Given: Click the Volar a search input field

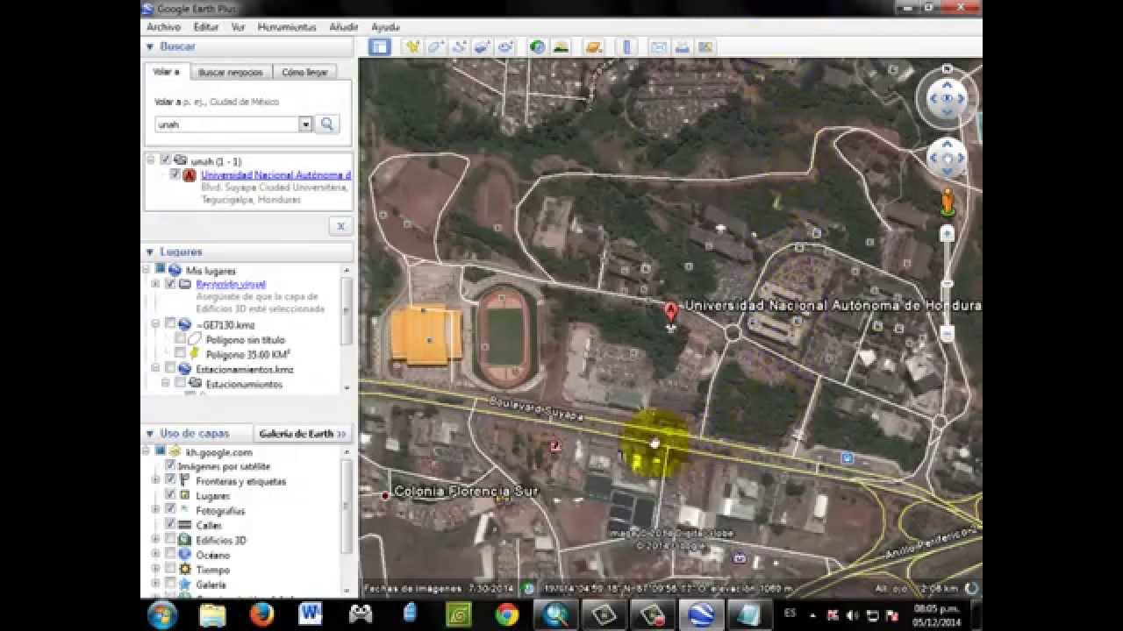Looking at the screenshot, I should click(227, 124).
